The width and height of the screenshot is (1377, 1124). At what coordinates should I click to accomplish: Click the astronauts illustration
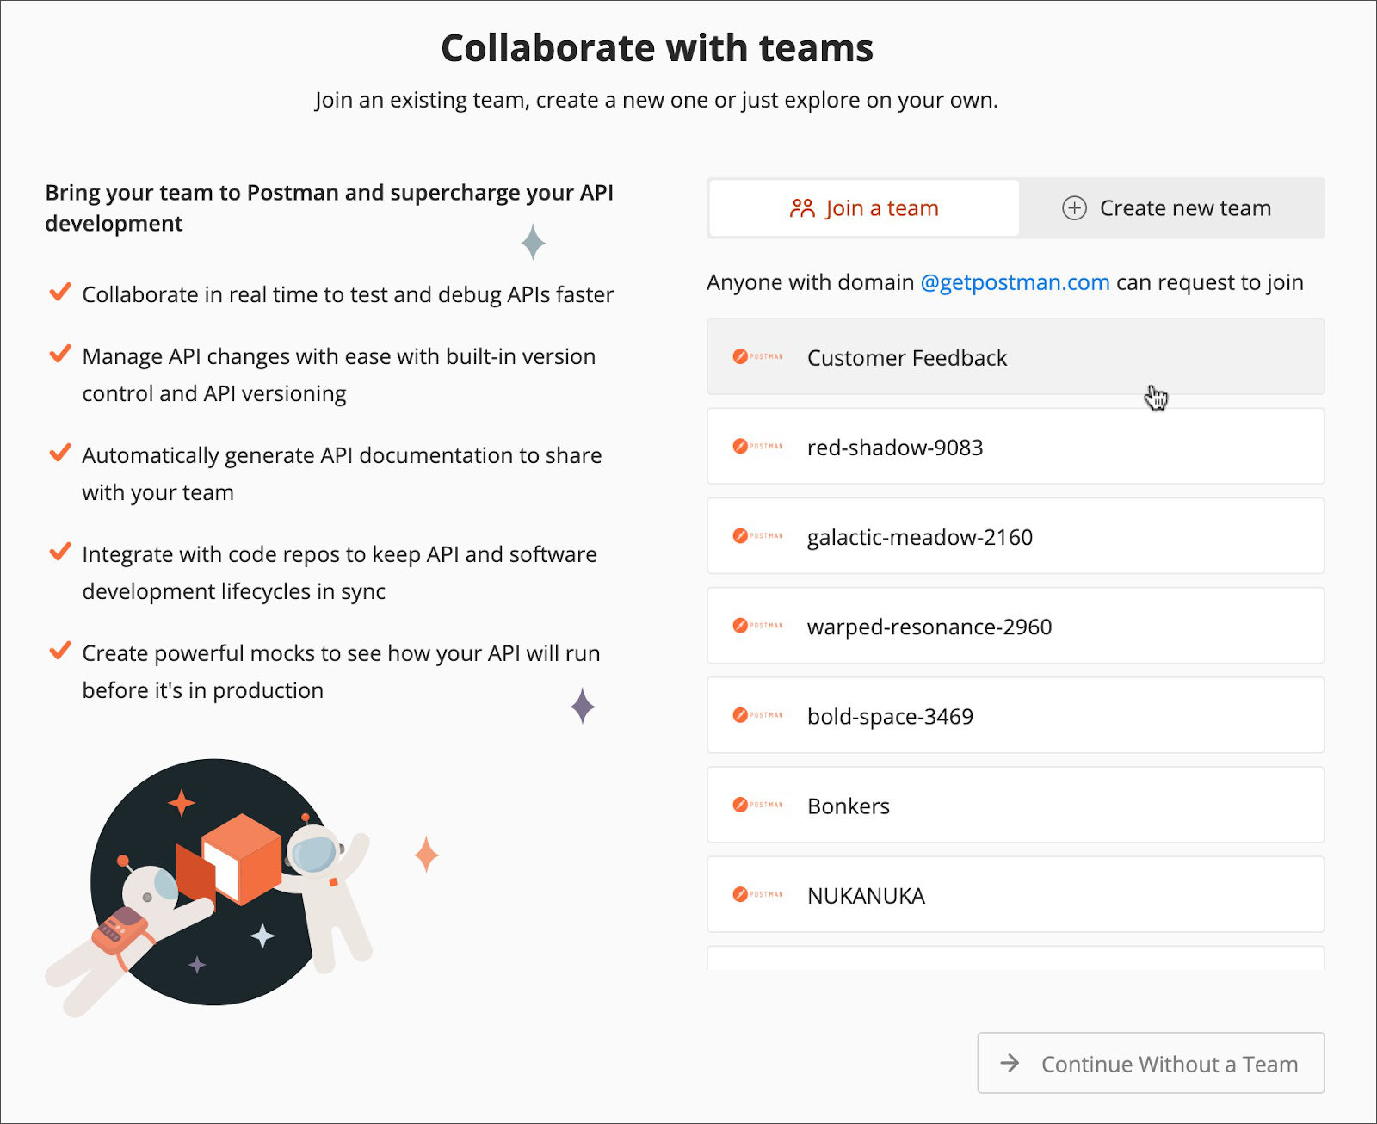211,886
